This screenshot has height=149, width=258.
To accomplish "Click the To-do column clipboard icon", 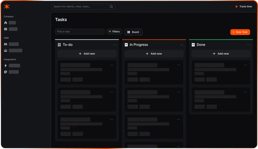I will pos(59,45).
